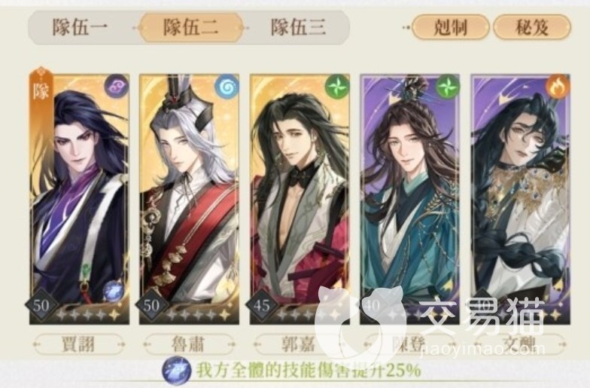
Task: Click blue swirl element icon on 魯肅 card
Action: 226,87
